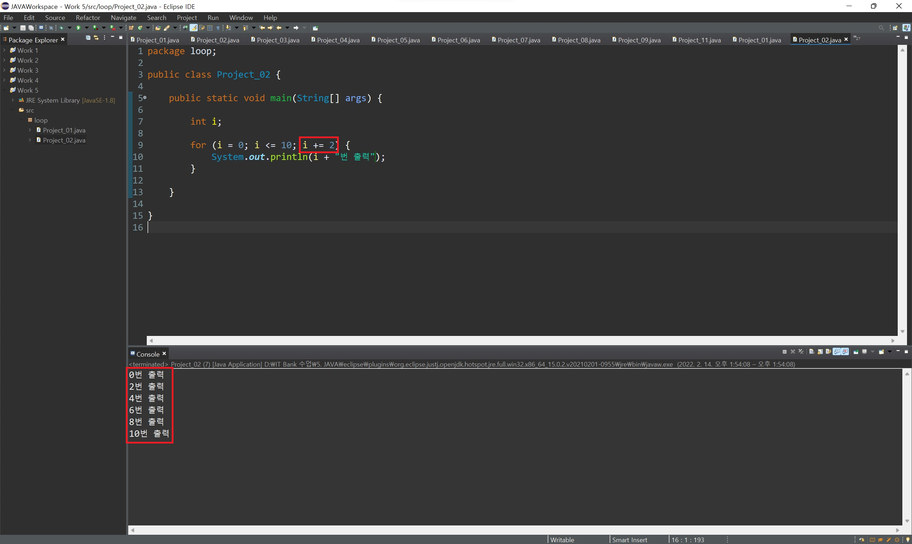
Task: Open the Refactor menu
Action: (88, 17)
